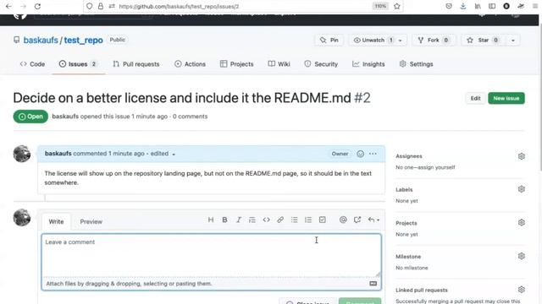Mention a user with @ icon
Image resolution: width=542 pixels, height=304 pixels.
click(x=343, y=220)
